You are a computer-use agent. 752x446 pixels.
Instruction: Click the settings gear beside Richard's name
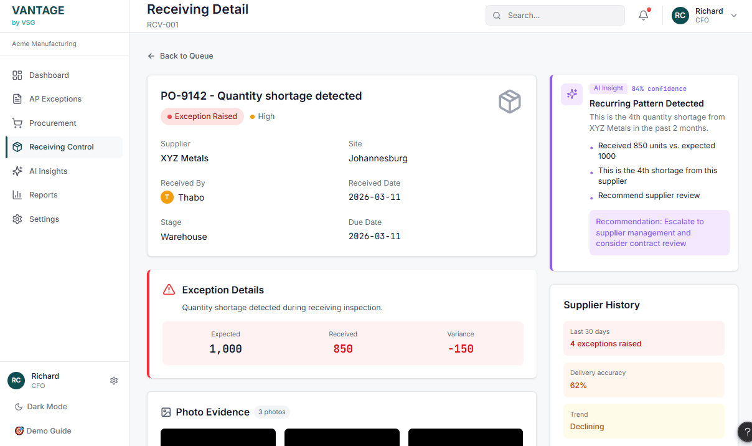114,380
